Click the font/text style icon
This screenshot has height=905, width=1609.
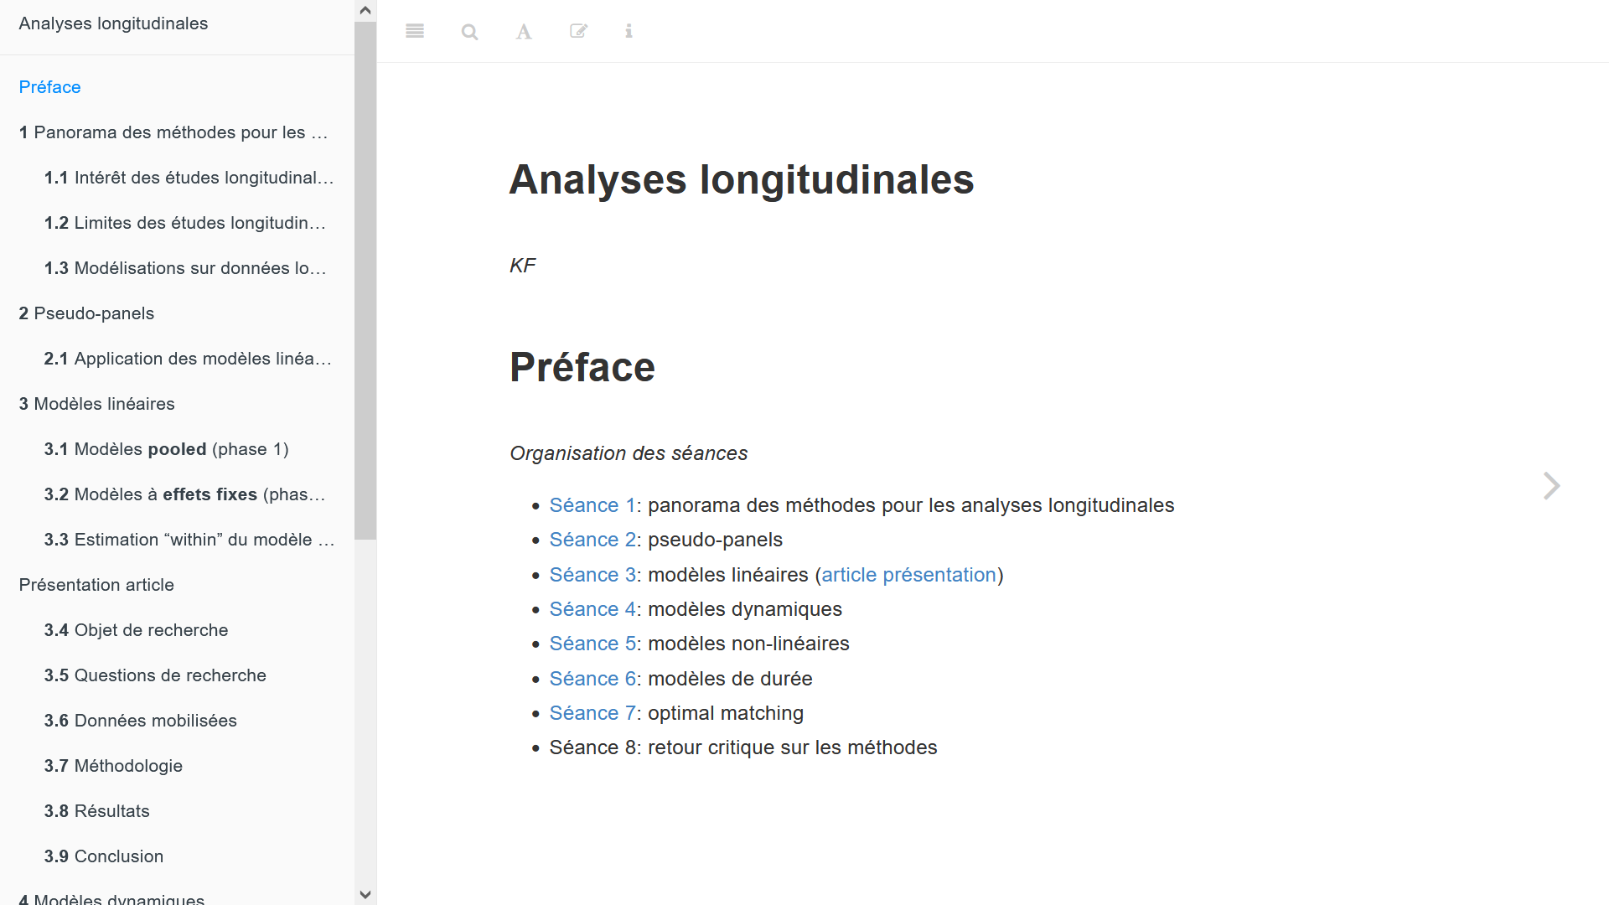tap(523, 31)
